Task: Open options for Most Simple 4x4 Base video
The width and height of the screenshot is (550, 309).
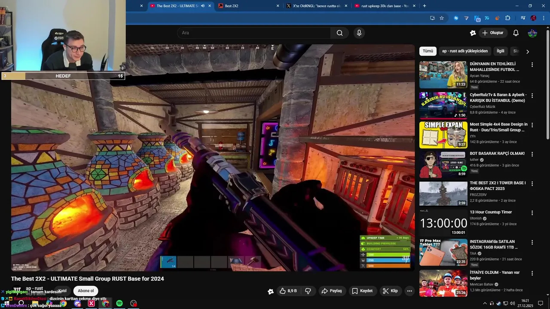Action: (532, 125)
